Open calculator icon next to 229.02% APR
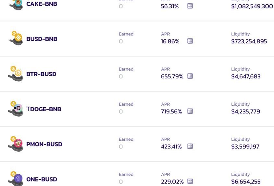Screen dimensions: 274x186 [x=190, y=181]
